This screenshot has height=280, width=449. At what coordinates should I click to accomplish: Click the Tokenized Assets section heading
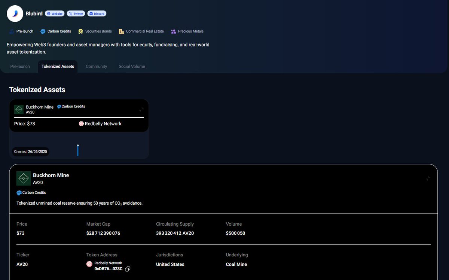[x=37, y=90]
